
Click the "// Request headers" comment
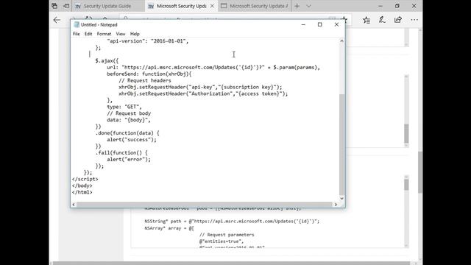coord(145,80)
